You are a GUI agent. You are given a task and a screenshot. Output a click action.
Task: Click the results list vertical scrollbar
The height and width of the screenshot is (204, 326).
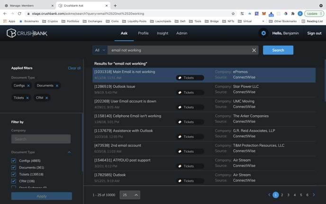[x=325, y=79]
